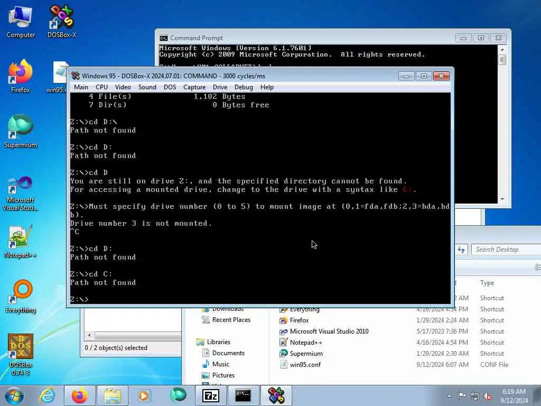This screenshot has height=406, width=541.
Task: Select the Everything desktop shortcut
Action: [21, 296]
